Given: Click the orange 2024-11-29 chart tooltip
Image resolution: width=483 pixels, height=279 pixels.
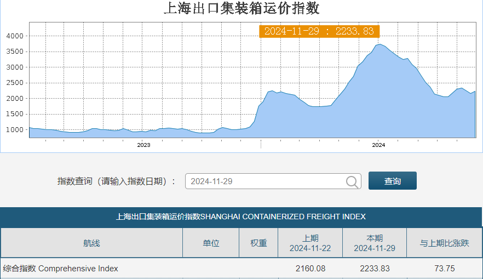Looking at the screenshot, I should [x=319, y=31].
